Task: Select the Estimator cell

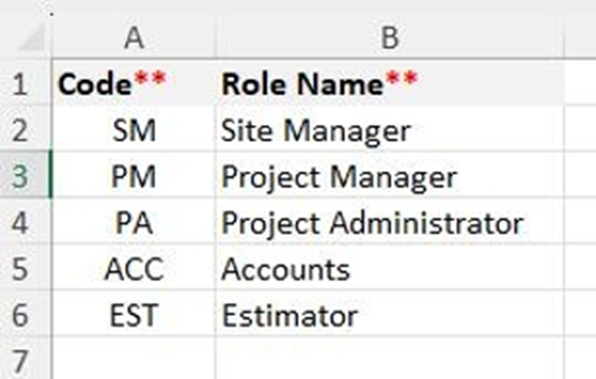Action: [389, 315]
